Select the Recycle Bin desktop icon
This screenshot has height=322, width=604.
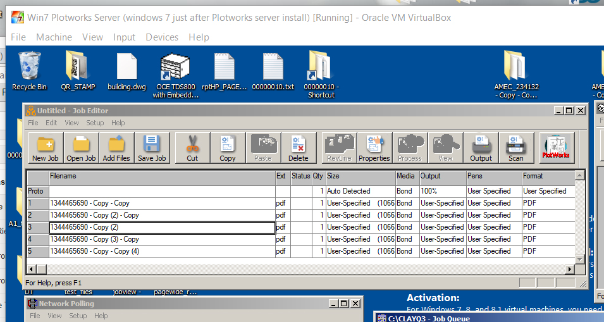pos(29,71)
